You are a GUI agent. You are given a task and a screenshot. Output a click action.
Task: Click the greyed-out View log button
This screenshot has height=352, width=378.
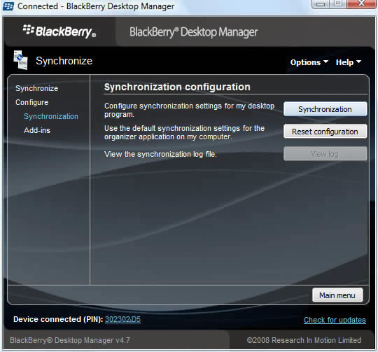click(325, 154)
